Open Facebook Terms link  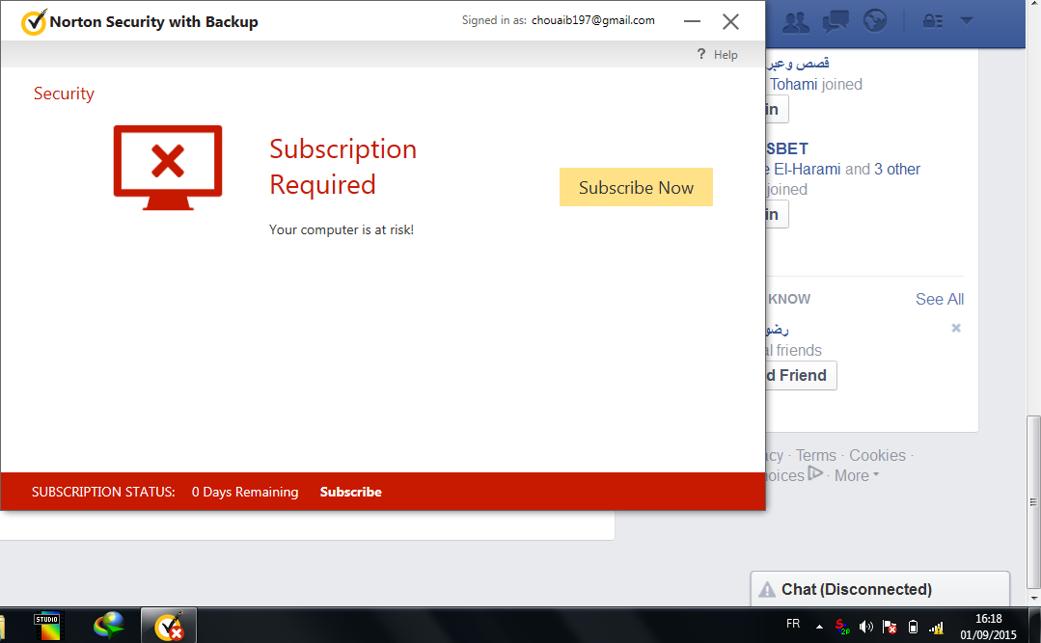(x=816, y=455)
